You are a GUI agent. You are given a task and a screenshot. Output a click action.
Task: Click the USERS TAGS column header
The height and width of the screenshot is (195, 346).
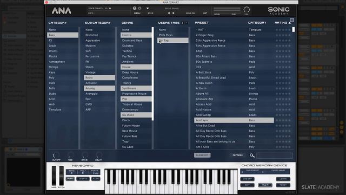coord(169,23)
